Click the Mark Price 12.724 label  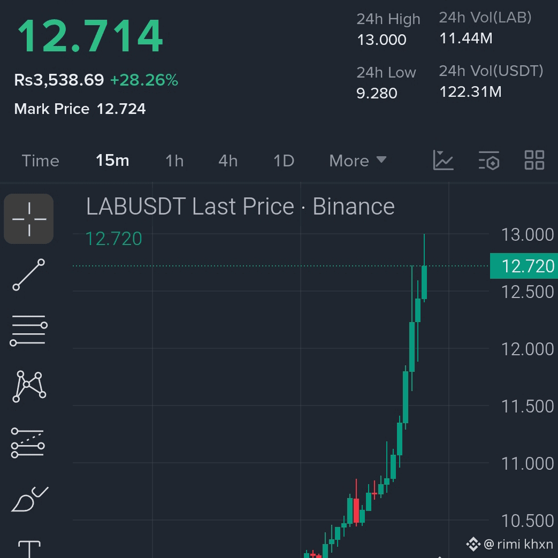point(80,109)
